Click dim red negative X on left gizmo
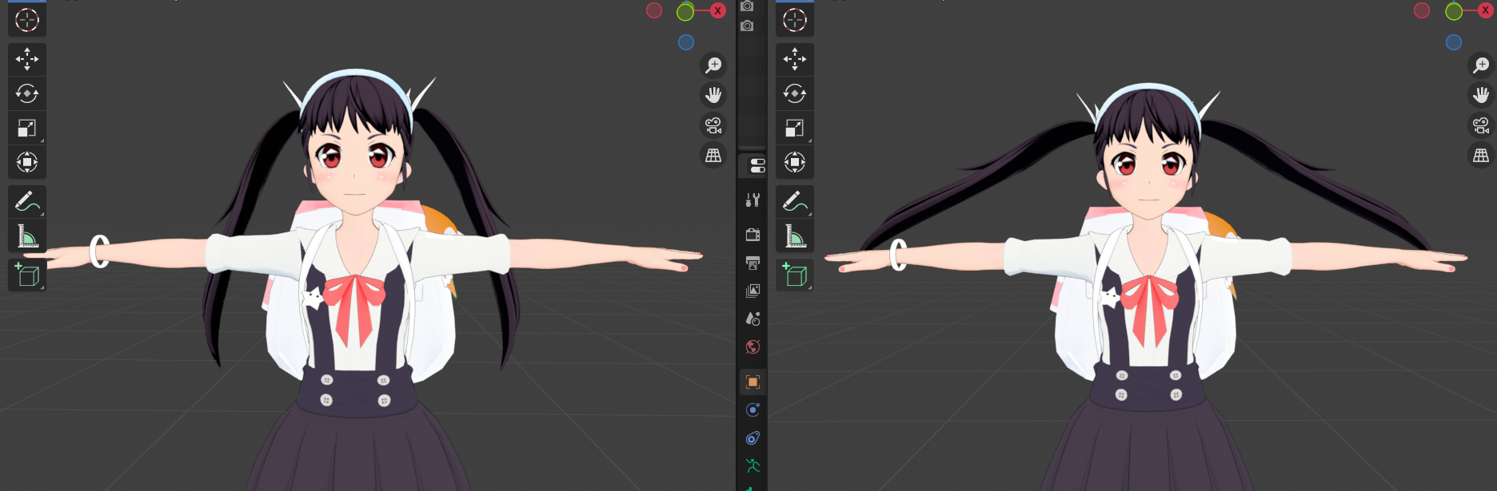The image size is (1497, 491). tap(654, 10)
